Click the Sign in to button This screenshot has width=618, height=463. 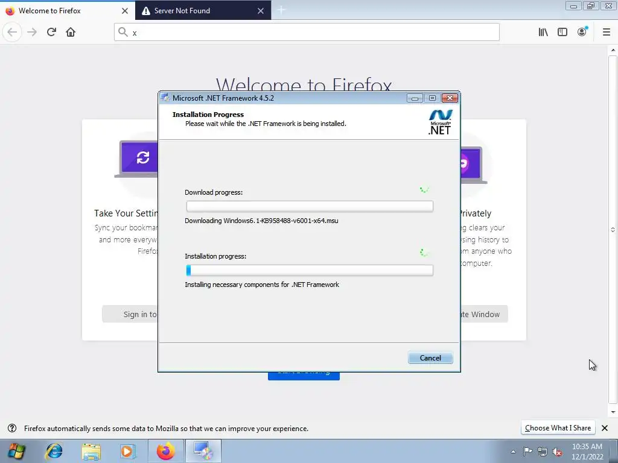click(x=130, y=314)
